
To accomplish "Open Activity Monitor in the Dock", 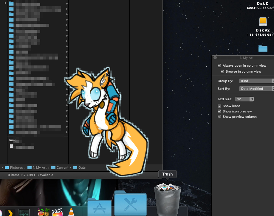I will pyautogui.click(x=24, y=212).
